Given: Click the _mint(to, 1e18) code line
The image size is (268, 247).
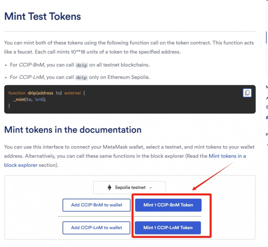Looking at the screenshot, I should (29, 100).
